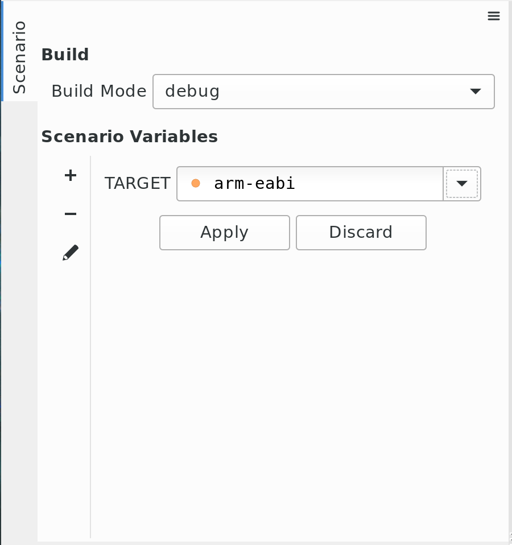Image resolution: width=512 pixels, height=545 pixels.
Task: Expand the Build Mode dropdown arrow
Action: 475,92
